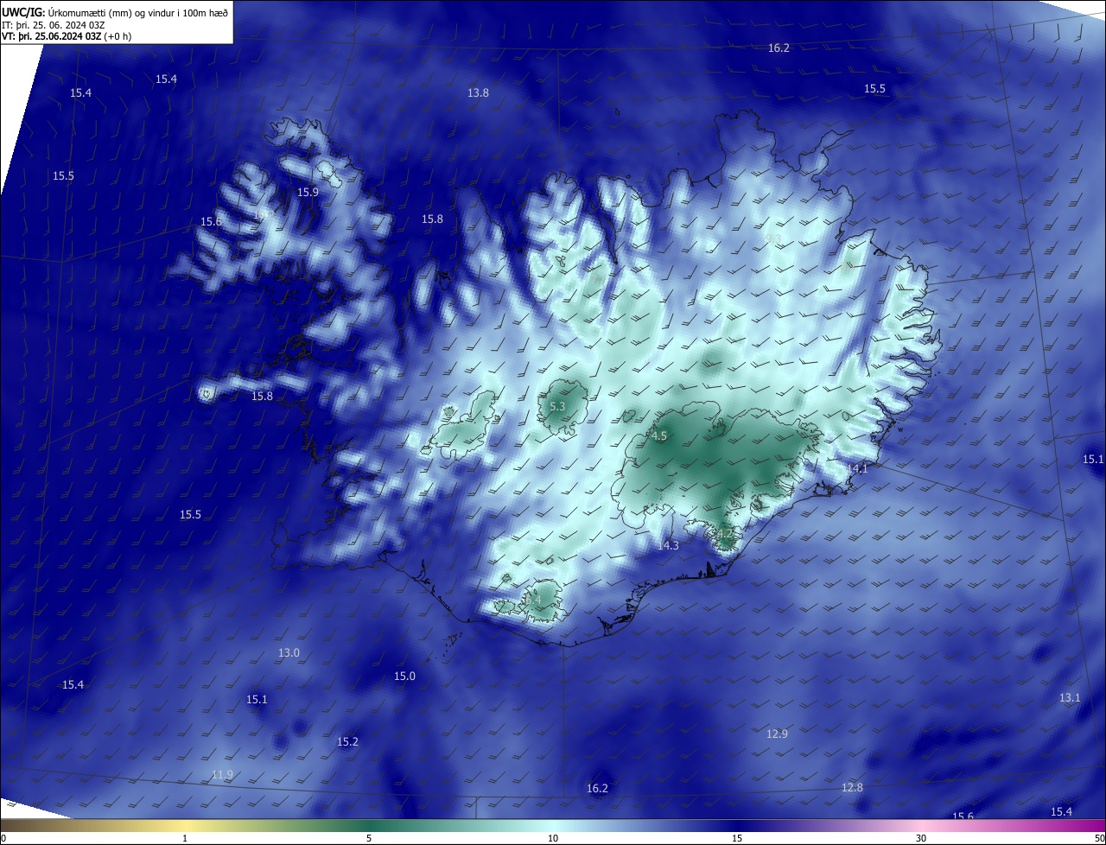
Task: Click the 15.9 value label
Action: pyautogui.click(x=308, y=192)
